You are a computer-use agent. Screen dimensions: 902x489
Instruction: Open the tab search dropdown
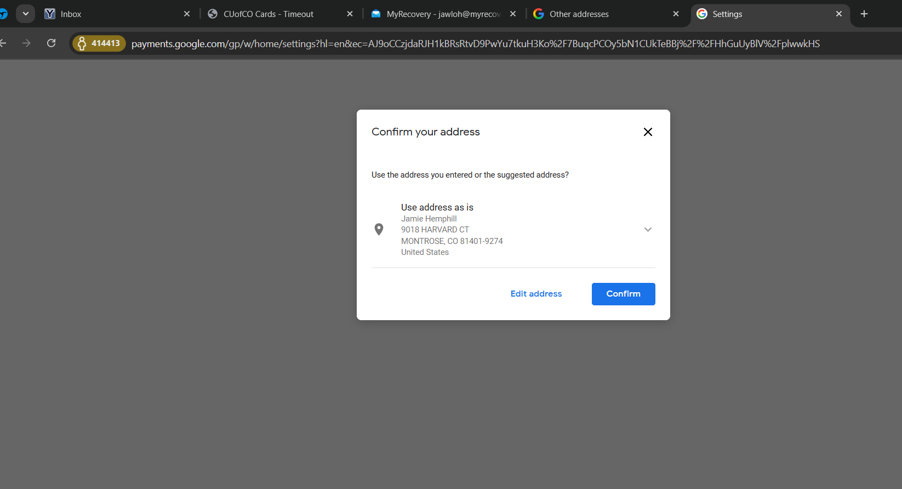point(25,14)
